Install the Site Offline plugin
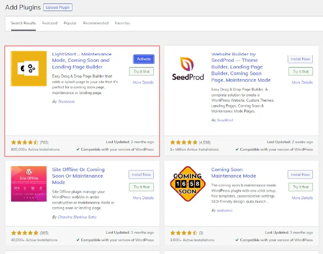Image resolution: width=323 pixels, height=254 pixels. click(x=141, y=174)
